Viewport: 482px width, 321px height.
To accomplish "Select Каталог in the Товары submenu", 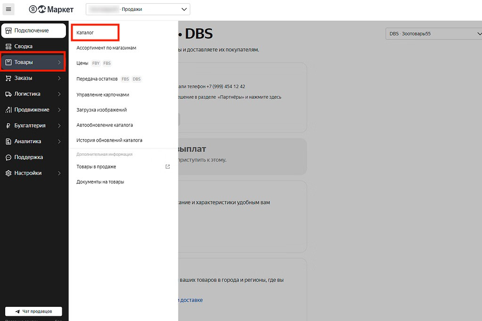I will pos(85,32).
